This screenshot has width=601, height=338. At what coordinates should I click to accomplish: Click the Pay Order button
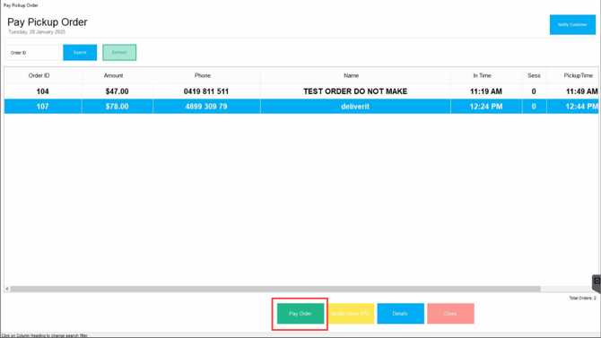click(300, 314)
